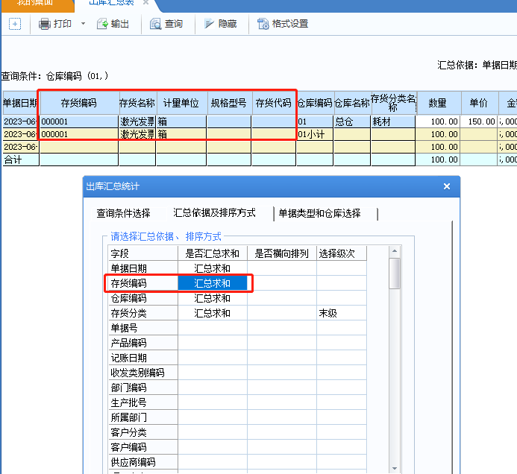Select the 客户编码 field row

(x=143, y=447)
